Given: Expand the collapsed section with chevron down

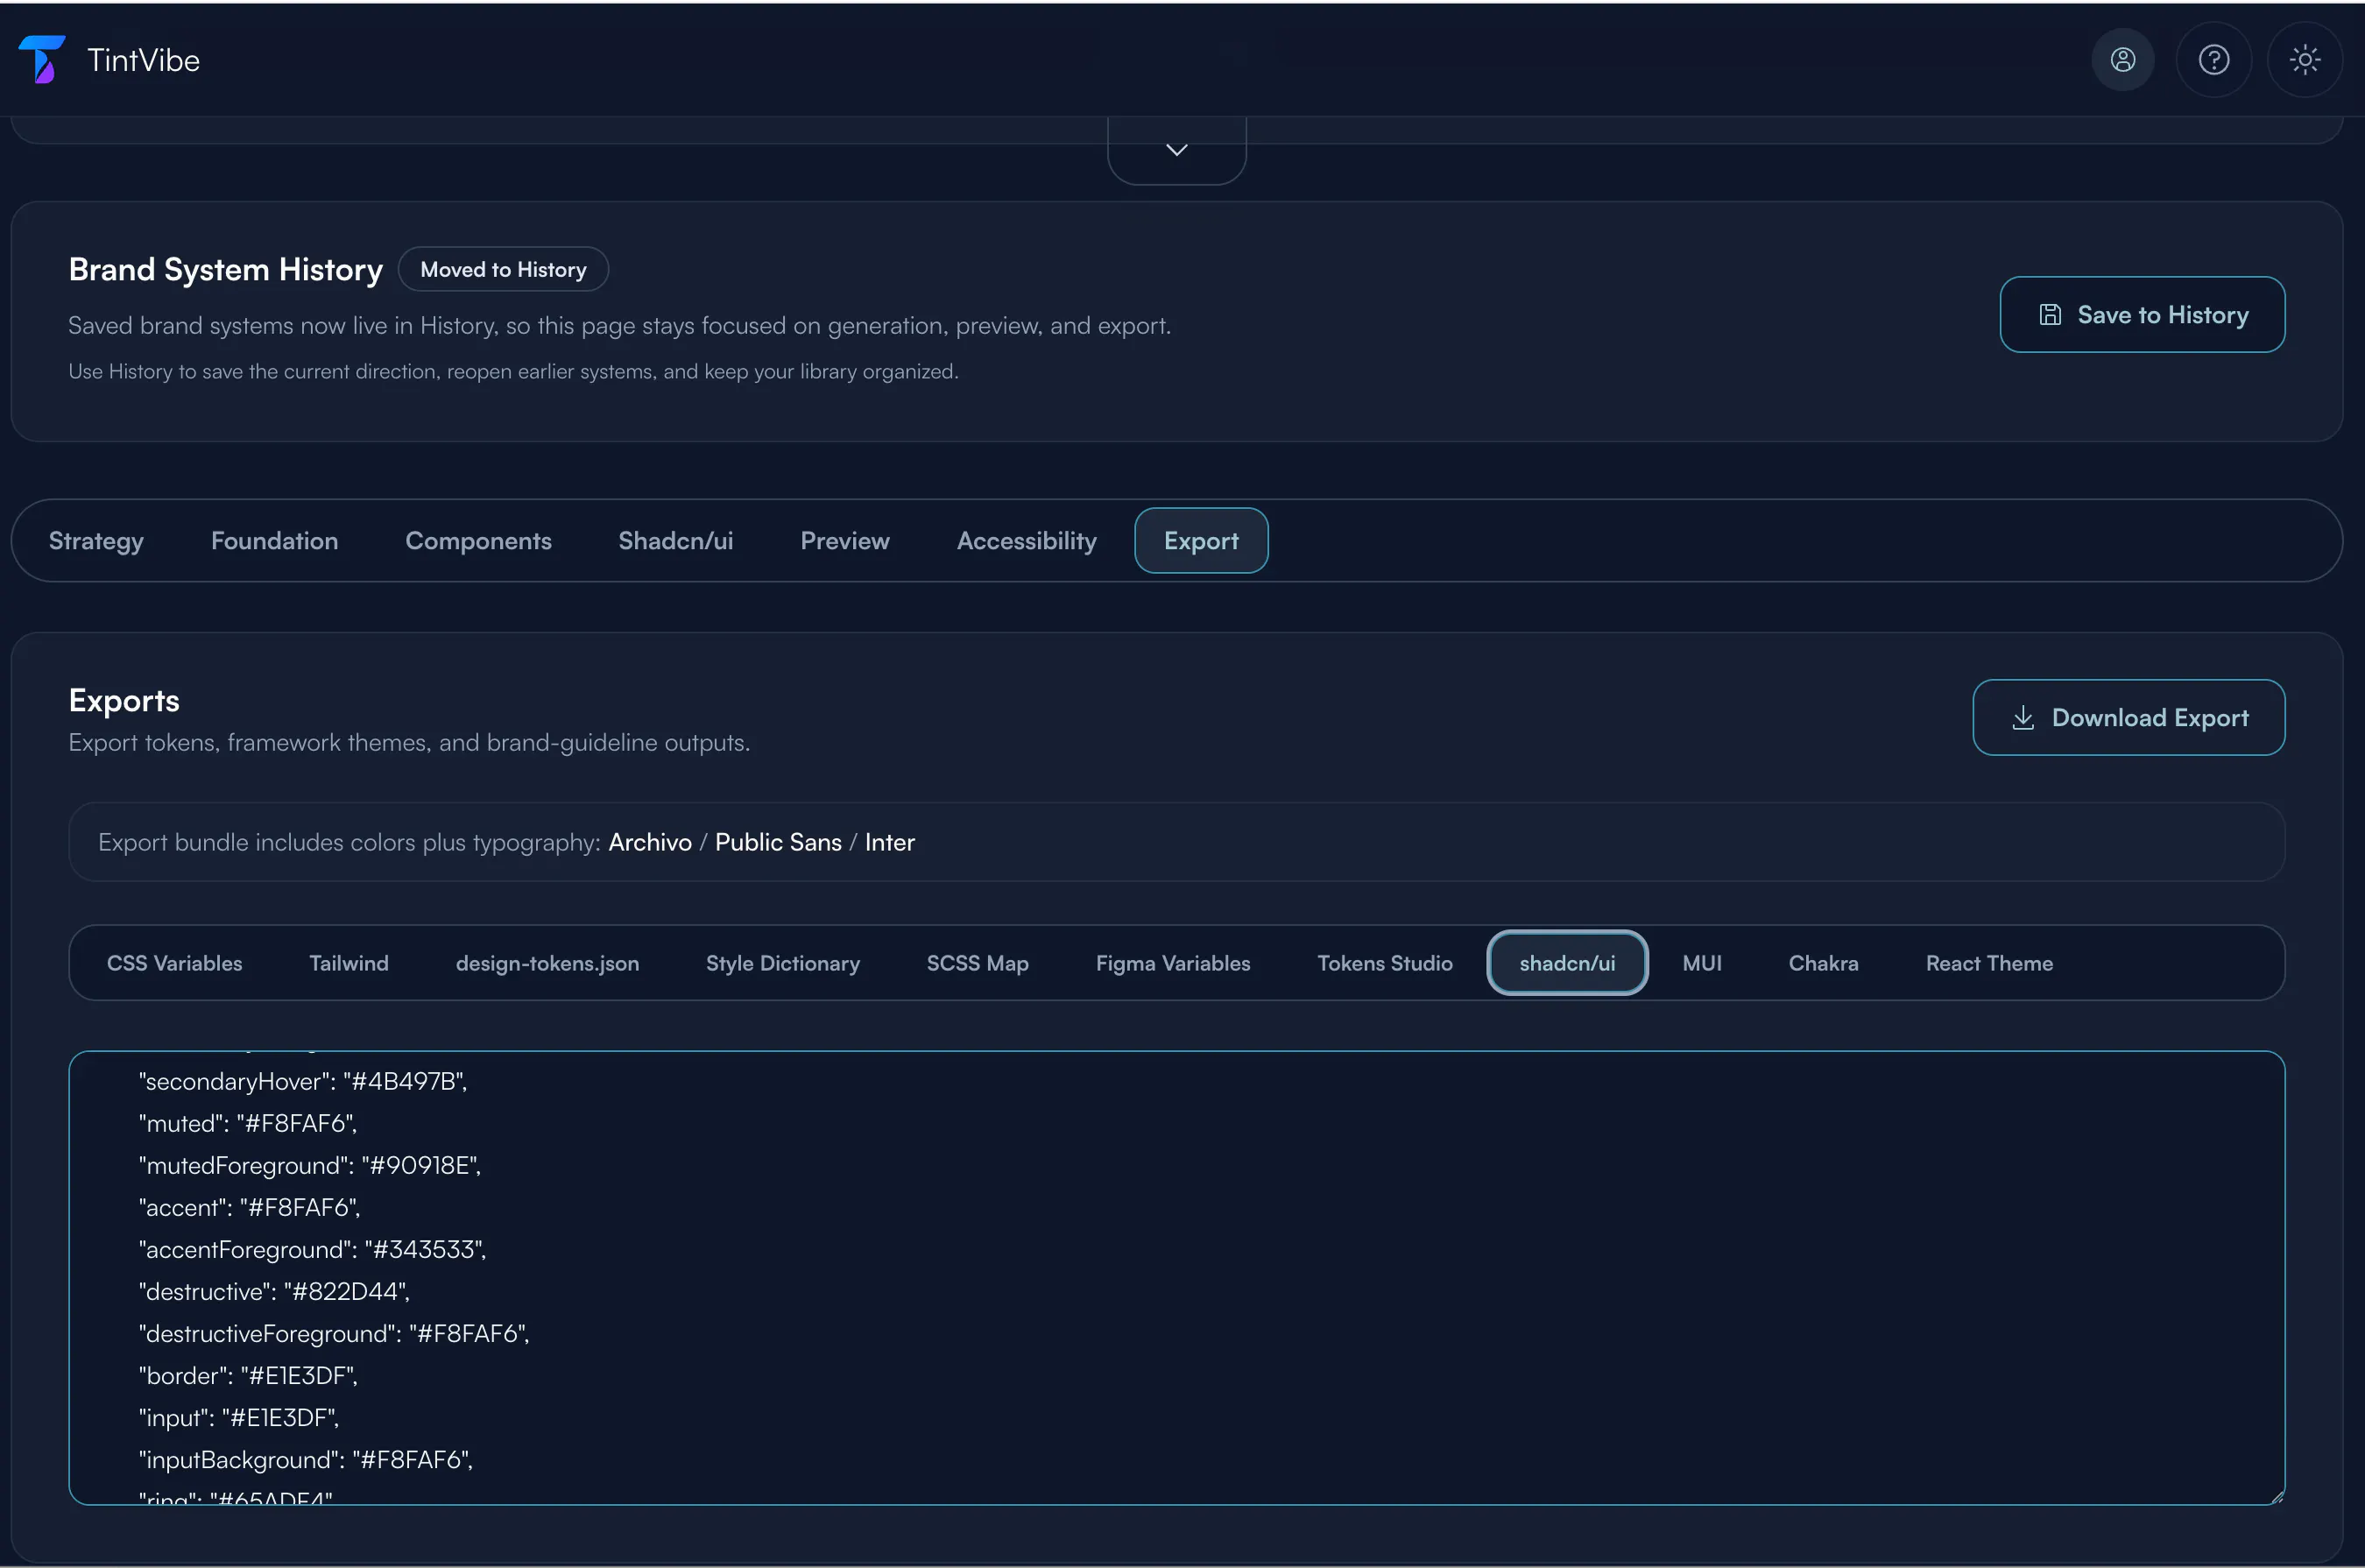Looking at the screenshot, I should point(1177,150).
